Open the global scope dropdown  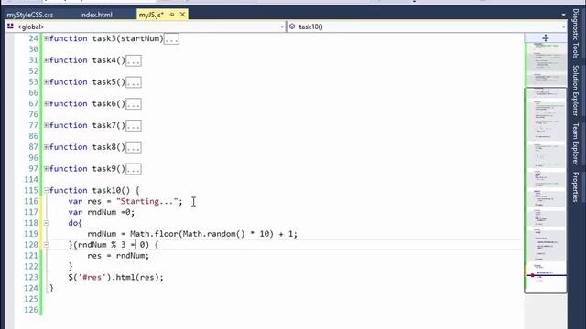[282, 27]
